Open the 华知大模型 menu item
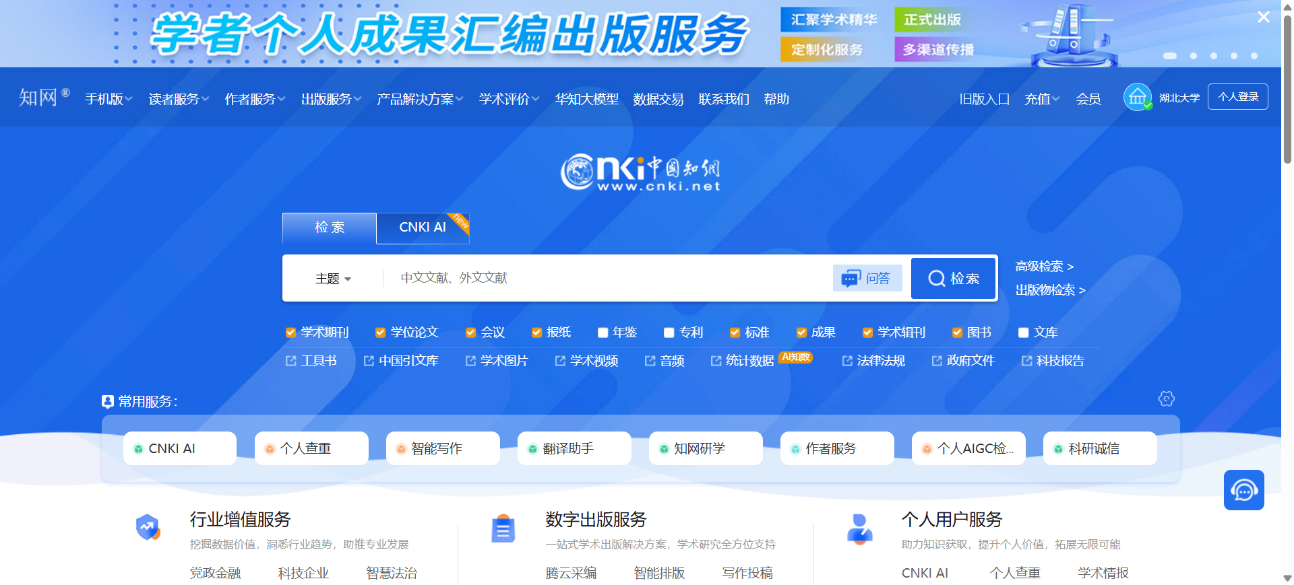The image size is (1294, 585). [586, 99]
